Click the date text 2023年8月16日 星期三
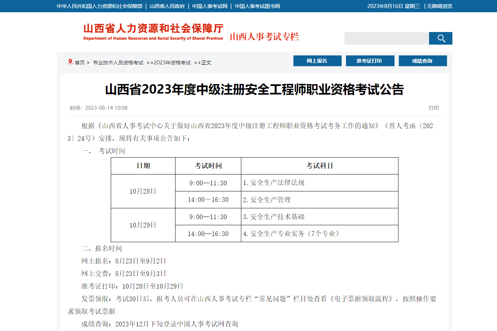497x331 pixels. pos(393,6)
